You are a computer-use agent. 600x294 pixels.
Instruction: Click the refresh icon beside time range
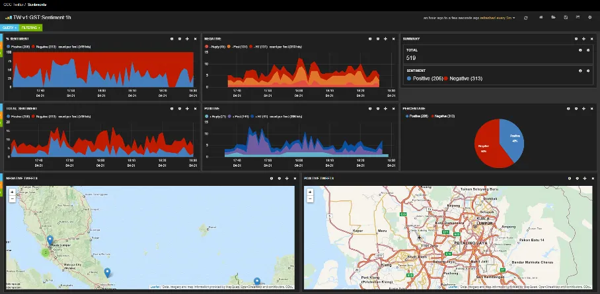[x=526, y=18]
